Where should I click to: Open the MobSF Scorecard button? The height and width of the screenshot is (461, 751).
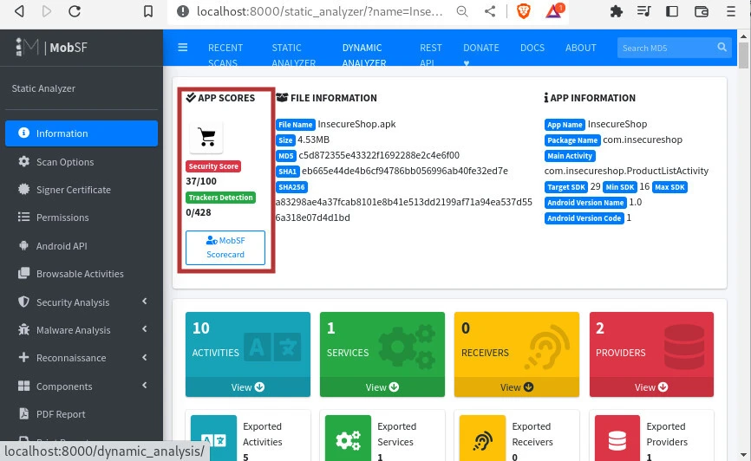click(225, 248)
